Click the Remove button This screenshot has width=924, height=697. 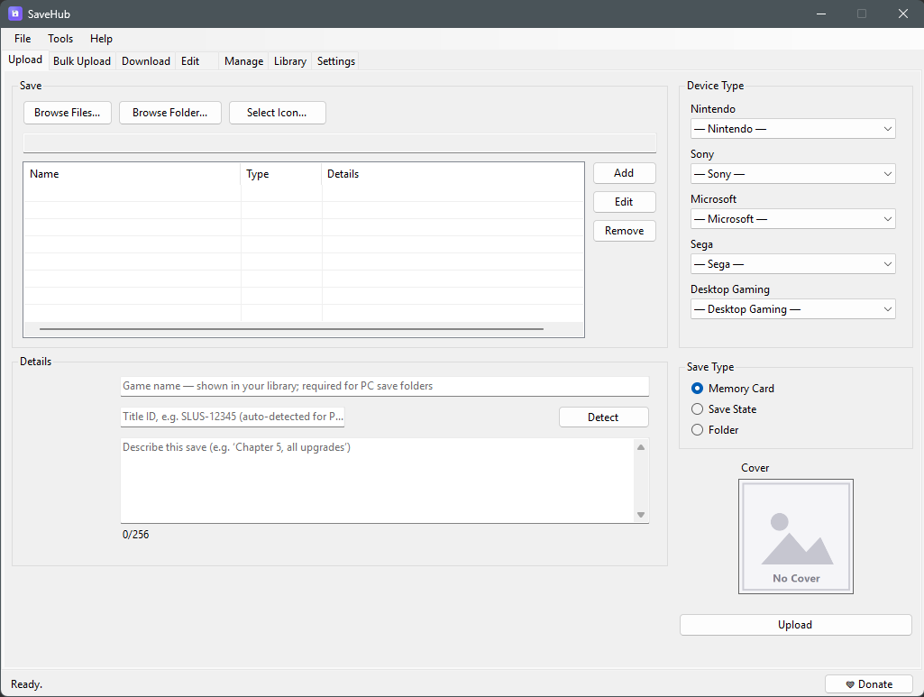624,230
